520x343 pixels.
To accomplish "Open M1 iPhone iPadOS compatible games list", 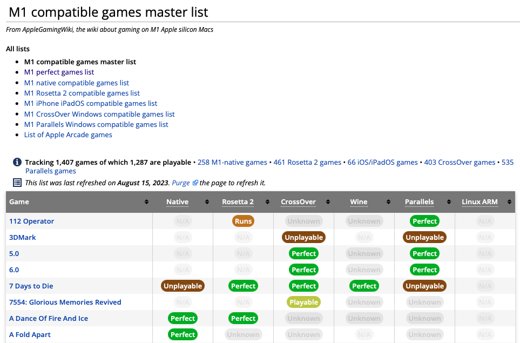I will pos(91,104).
